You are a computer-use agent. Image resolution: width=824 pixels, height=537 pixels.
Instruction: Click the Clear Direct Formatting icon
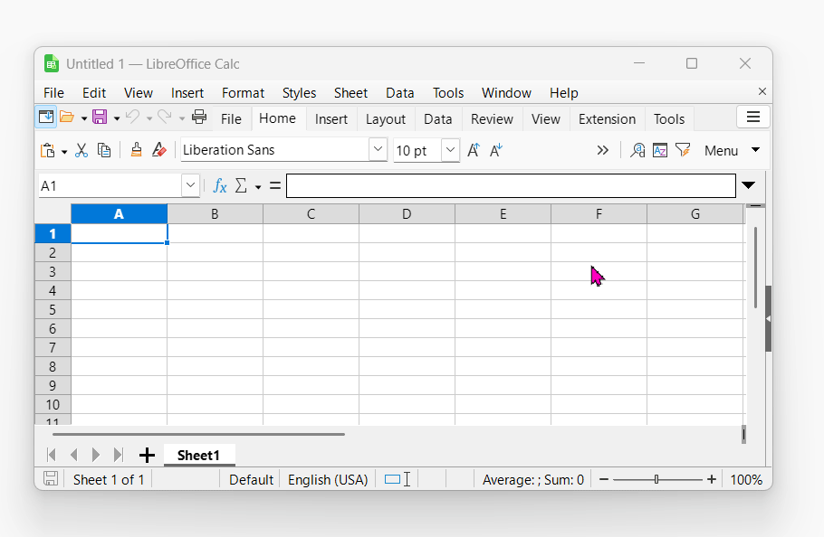pyautogui.click(x=159, y=150)
